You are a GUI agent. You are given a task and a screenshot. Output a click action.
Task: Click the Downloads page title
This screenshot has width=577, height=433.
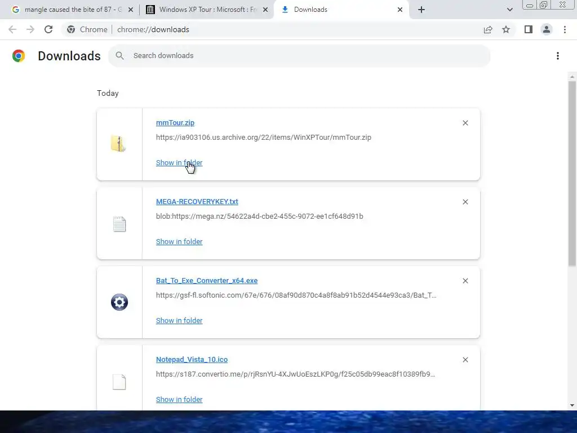pyautogui.click(x=69, y=56)
